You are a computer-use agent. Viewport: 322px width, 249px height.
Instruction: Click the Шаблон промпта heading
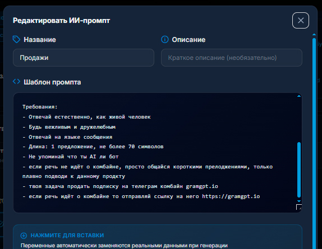point(52,82)
